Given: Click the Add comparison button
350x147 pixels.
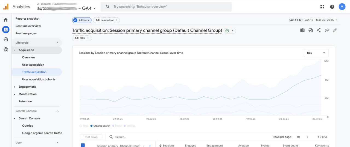Looking at the screenshot, I should pos(106,20).
